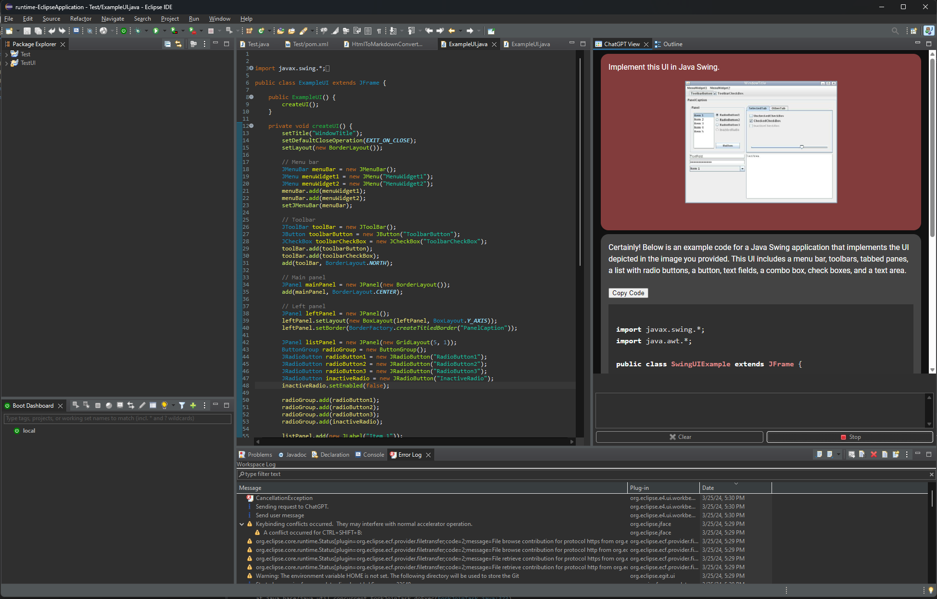This screenshot has width=937, height=599.
Task: Click the Stop button in ChatGPT View
Action: pos(849,437)
